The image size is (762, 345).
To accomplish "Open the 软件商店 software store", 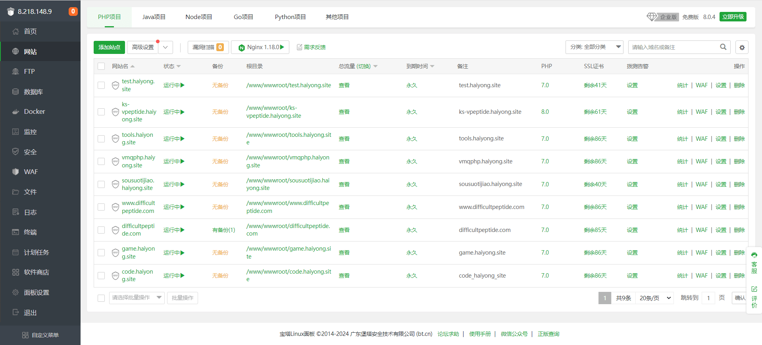I will (36, 272).
